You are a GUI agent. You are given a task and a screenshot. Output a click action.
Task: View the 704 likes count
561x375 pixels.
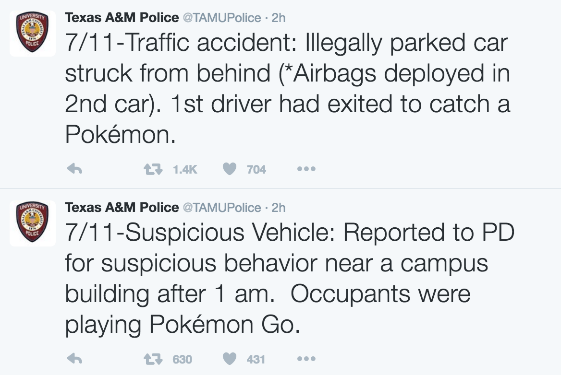coord(256,169)
